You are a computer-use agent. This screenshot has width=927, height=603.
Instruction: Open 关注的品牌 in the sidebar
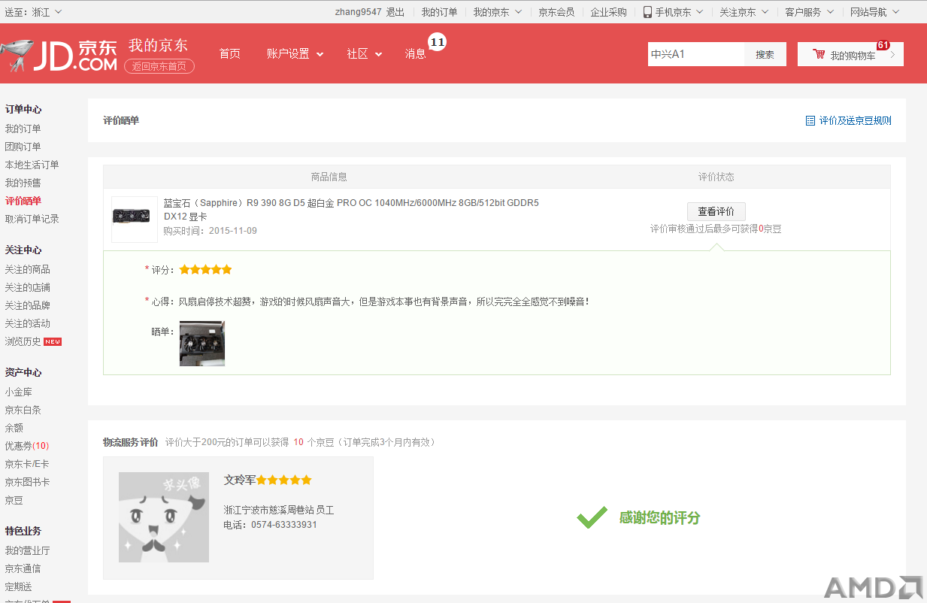tap(27, 305)
